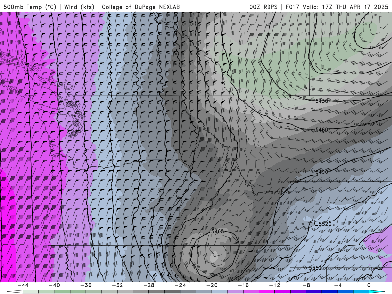The image size is (392, 294).
Task: Click the -4 value on the temperature scale
Action: (338, 285)
